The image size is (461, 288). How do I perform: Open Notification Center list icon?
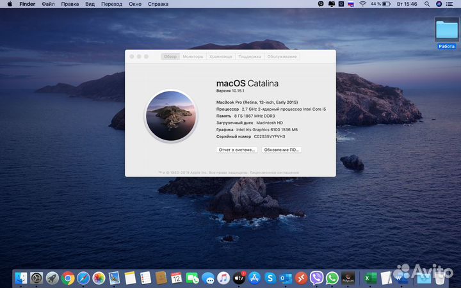449,4
